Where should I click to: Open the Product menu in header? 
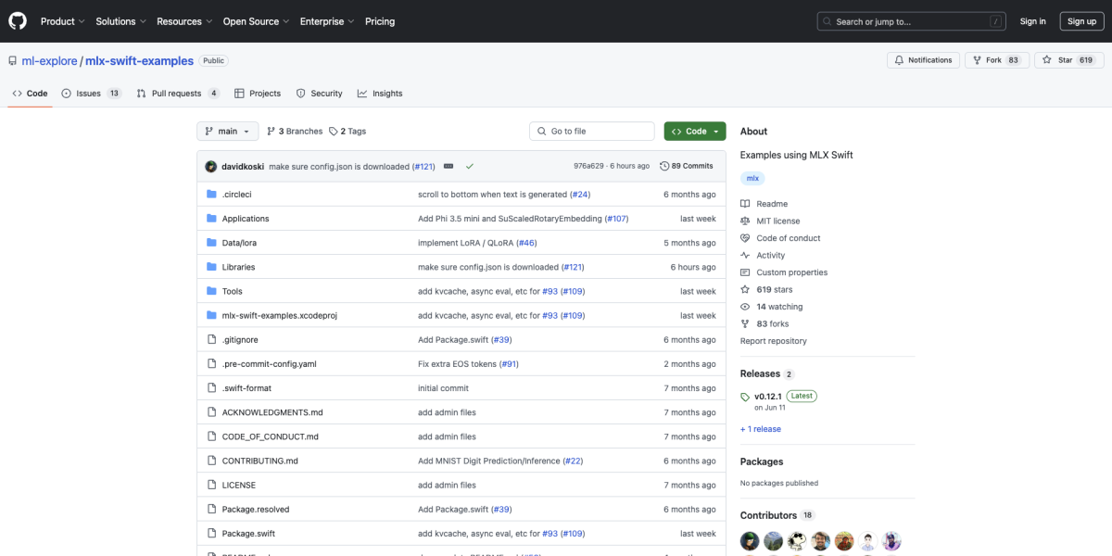(x=62, y=21)
